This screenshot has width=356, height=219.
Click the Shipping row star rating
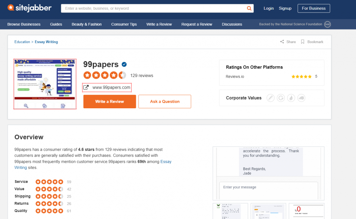point(49,196)
